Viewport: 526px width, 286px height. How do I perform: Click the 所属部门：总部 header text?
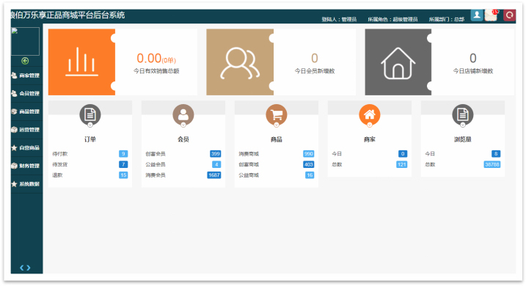[447, 20]
